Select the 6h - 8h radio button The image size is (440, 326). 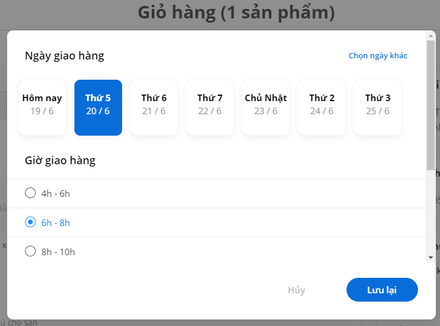[30, 222]
